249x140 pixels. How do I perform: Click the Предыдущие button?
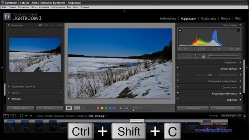tap(193, 108)
